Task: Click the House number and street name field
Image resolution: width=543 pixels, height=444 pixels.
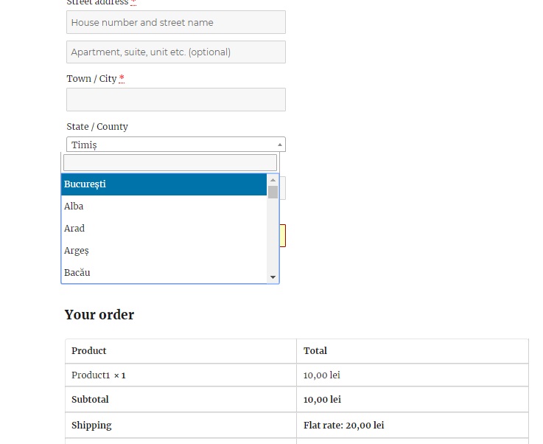Action: (x=176, y=22)
